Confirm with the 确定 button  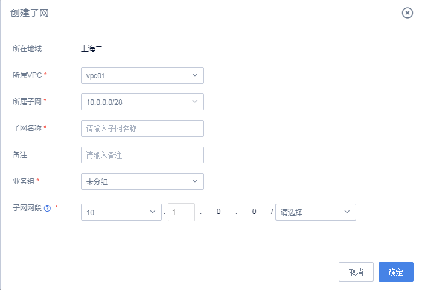(x=395, y=272)
